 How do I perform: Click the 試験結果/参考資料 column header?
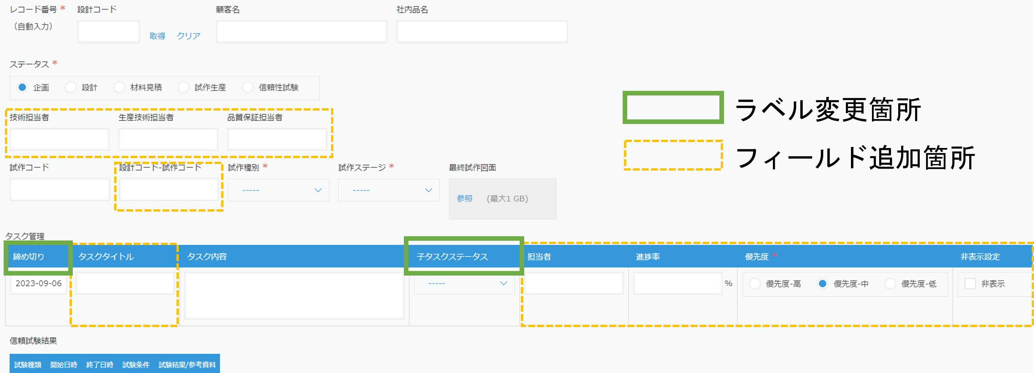pos(187,364)
